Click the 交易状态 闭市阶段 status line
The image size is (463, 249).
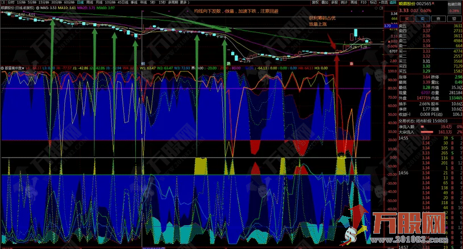tap(423, 121)
